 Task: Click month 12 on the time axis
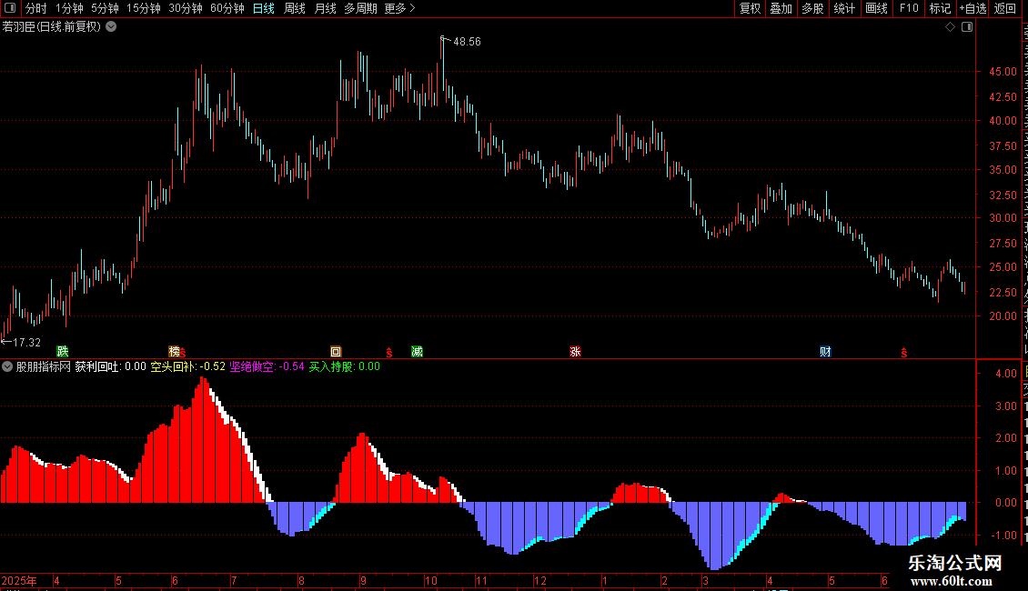click(x=540, y=580)
